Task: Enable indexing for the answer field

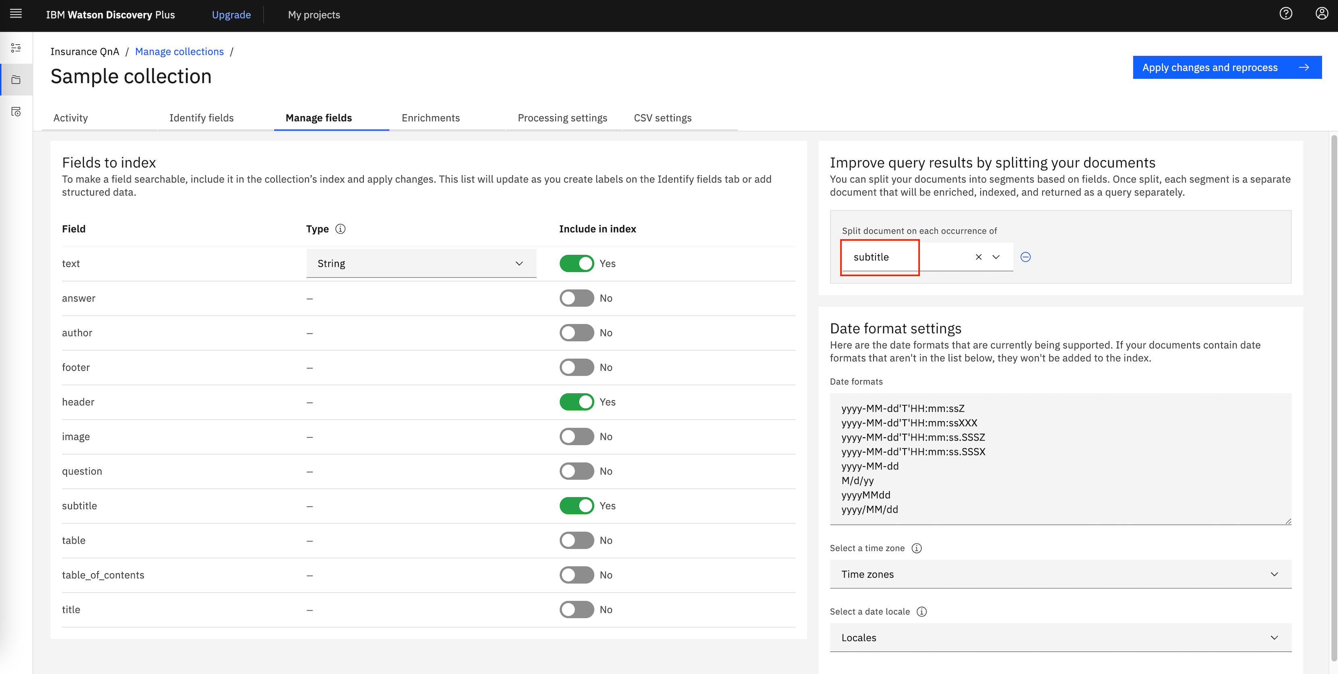Action: [576, 298]
